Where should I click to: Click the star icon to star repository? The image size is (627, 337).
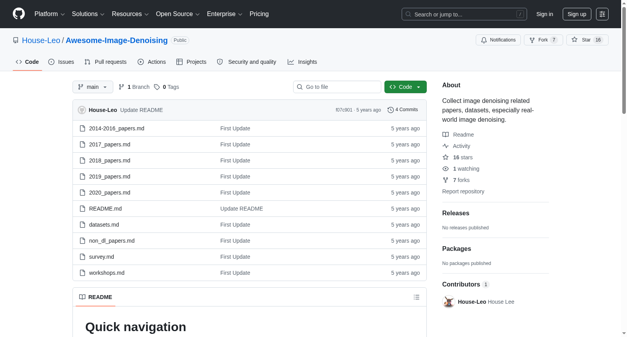574,40
